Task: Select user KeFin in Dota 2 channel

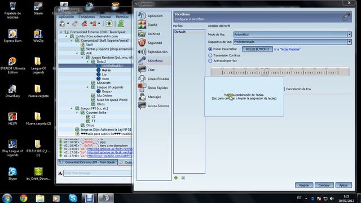Action: point(106,70)
